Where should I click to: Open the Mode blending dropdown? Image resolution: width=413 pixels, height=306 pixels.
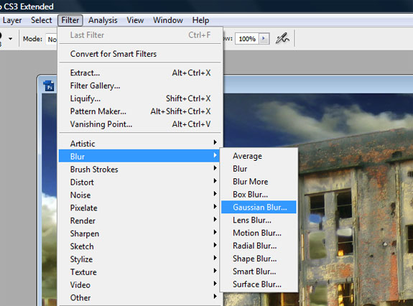coord(52,40)
